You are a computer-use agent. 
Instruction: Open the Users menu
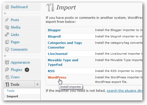point(15,77)
